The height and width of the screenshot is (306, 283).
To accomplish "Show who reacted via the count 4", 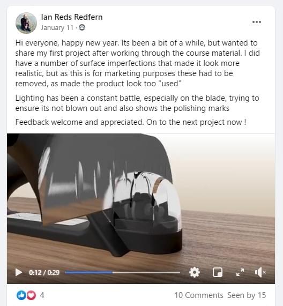I will click(42, 295).
